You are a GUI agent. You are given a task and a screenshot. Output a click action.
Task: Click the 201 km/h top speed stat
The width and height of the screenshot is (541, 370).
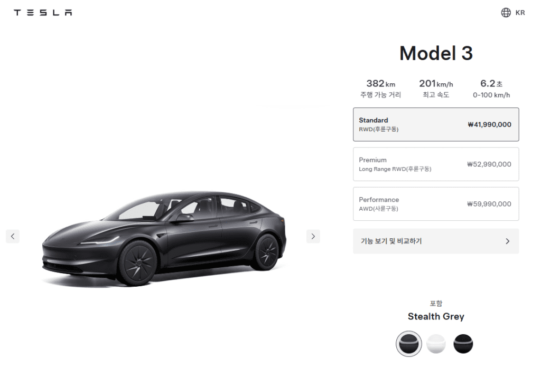coord(436,89)
